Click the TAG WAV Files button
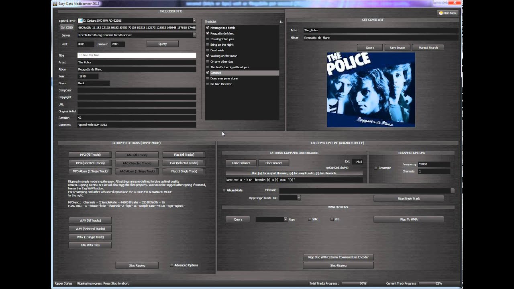This screenshot has height=289, width=514. (90, 245)
